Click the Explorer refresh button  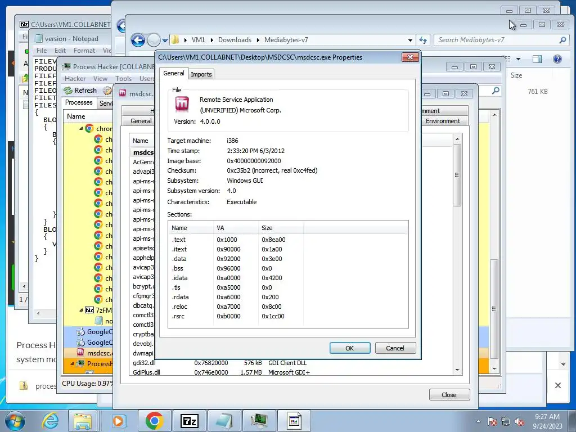423,40
